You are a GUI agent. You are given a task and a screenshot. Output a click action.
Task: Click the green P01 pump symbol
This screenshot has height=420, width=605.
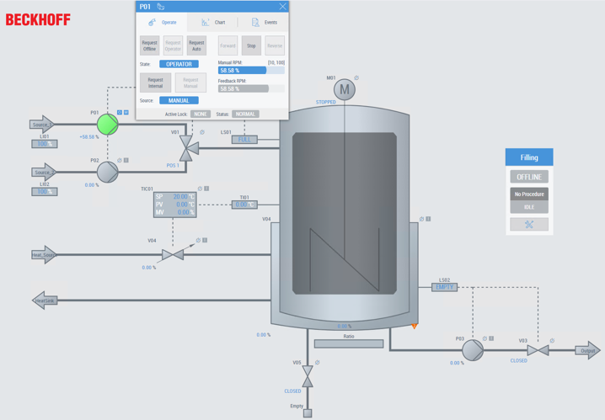click(107, 125)
